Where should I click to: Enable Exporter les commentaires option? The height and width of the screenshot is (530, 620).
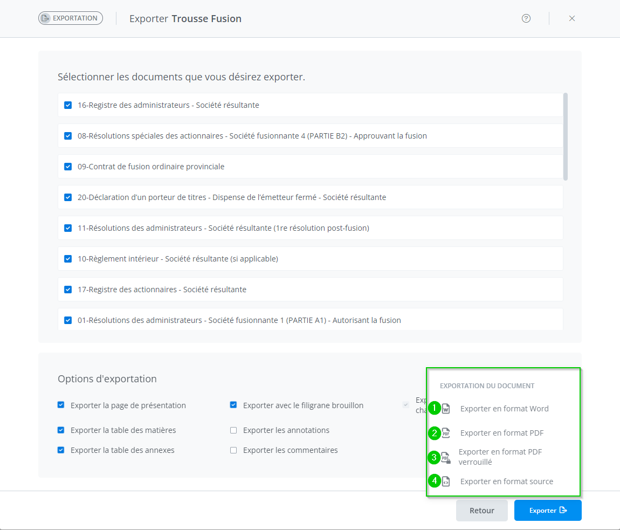click(233, 450)
